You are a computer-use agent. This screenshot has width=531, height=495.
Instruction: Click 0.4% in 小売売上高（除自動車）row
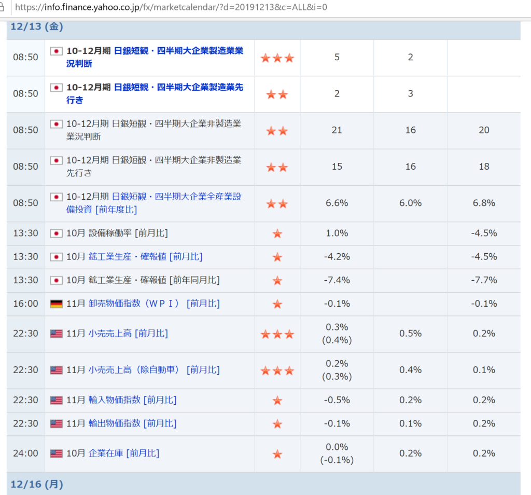(x=411, y=369)
